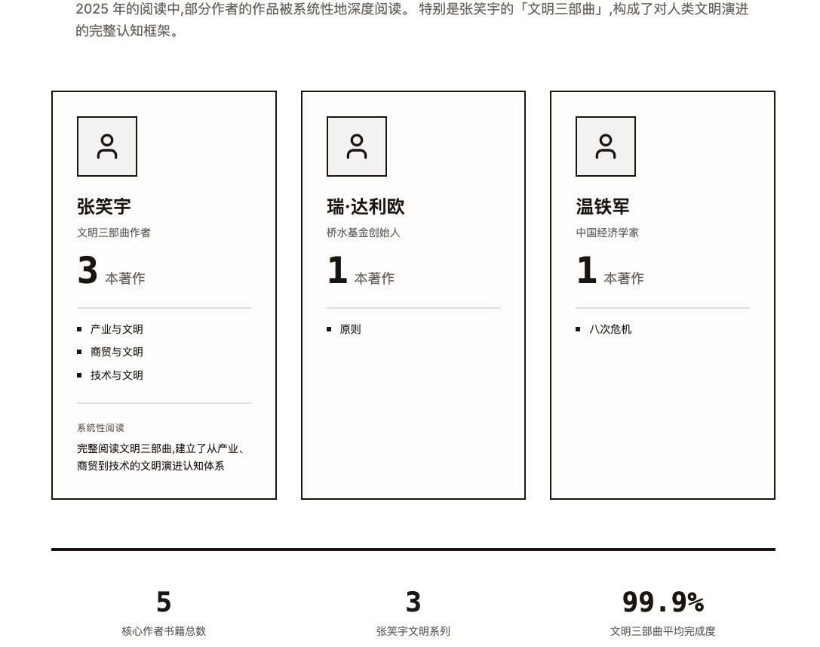The height and width of the screenshot is (647, 820).
Task: Click the avatar icon for 张笑宇
Action: [x=107, y=146]
